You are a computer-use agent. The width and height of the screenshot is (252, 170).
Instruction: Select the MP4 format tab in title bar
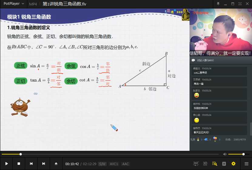(x=33, y=4)
